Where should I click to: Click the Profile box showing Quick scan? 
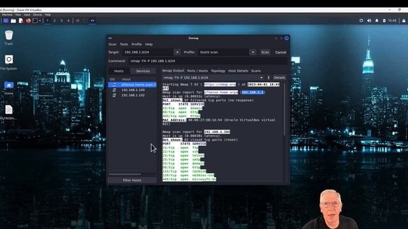224,52
